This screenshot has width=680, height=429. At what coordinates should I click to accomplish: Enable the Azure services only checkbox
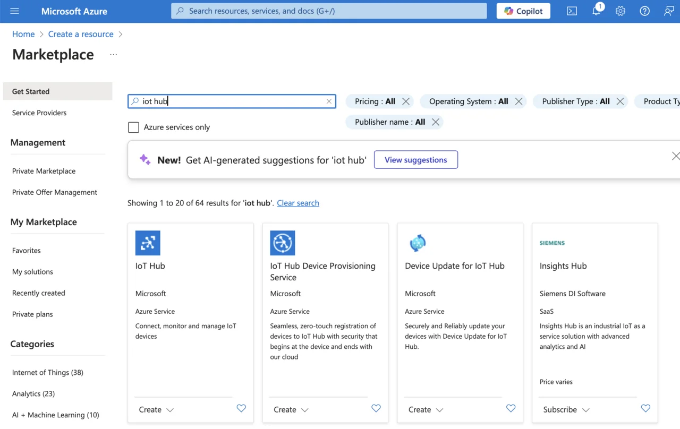click(134, 127)
